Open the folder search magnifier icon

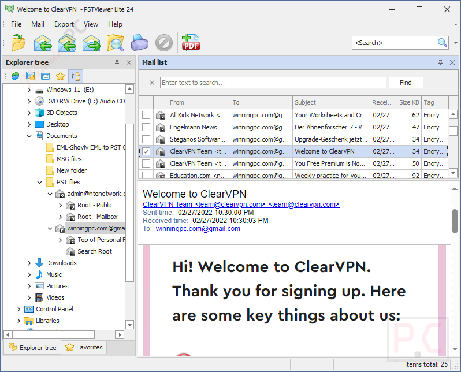tap(116, 43)
